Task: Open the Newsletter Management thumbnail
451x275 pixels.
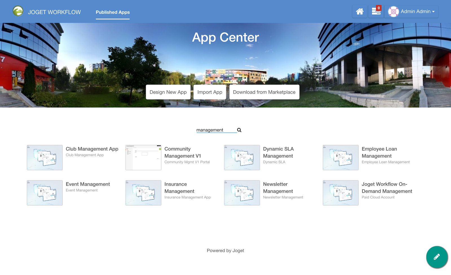Action: click(x=242, y=193)
